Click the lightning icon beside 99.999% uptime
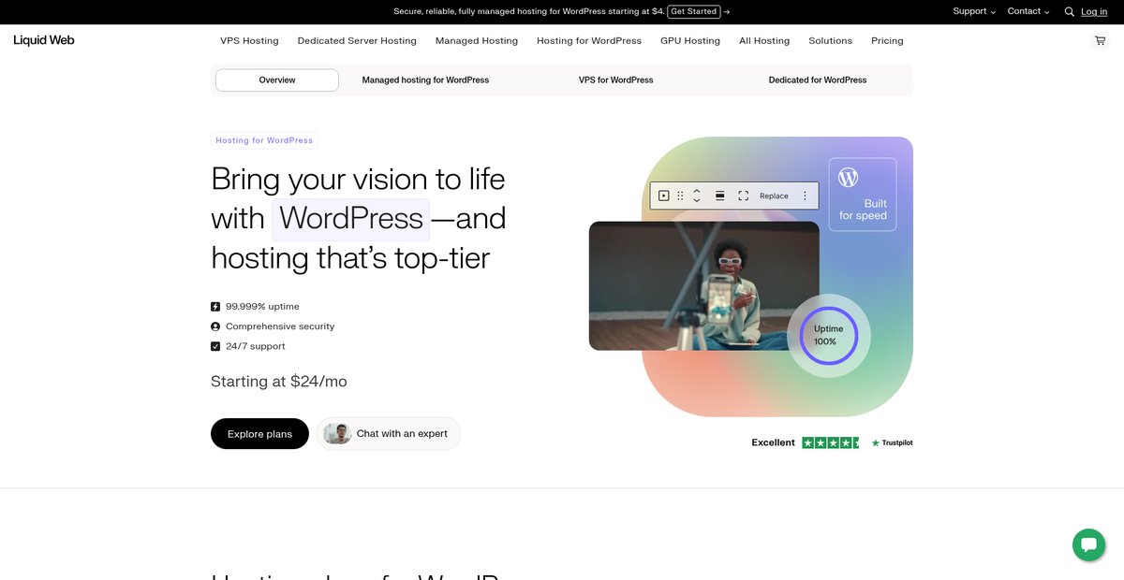 pos(215,307)
